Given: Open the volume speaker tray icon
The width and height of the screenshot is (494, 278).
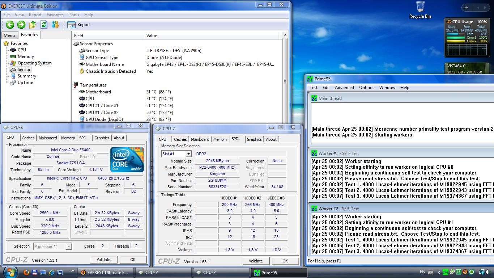Looking at the screenshot, I should click(x=488, y=272).
